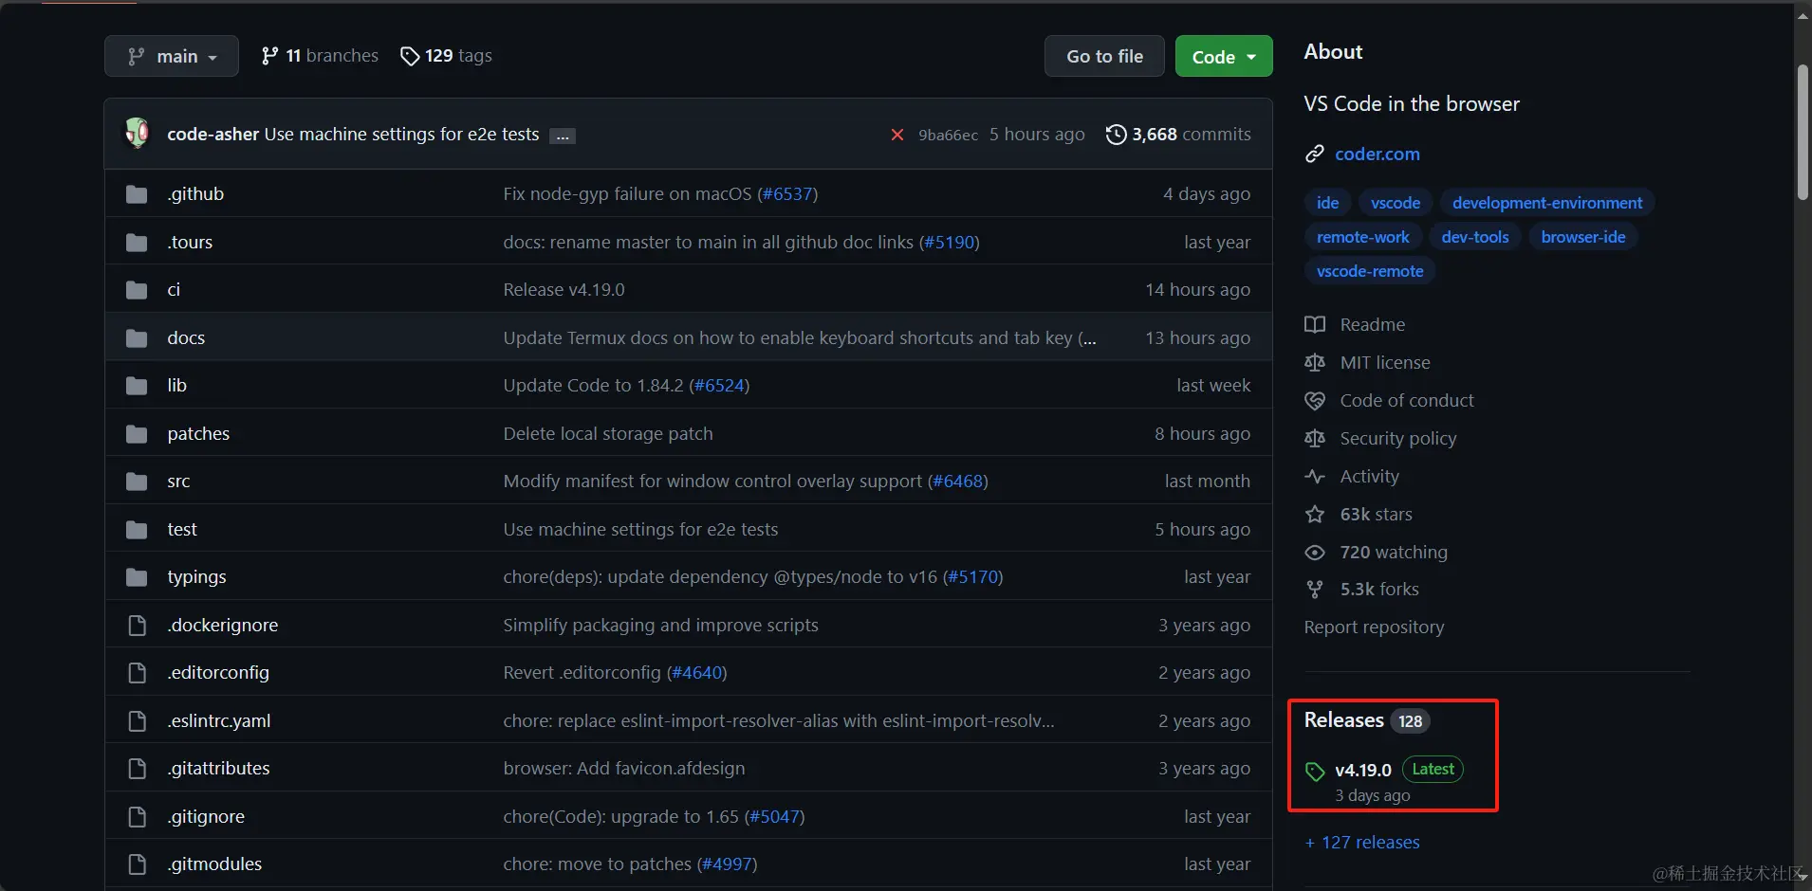
Task: Click the Report repository link
Action: click(1374, 627)
